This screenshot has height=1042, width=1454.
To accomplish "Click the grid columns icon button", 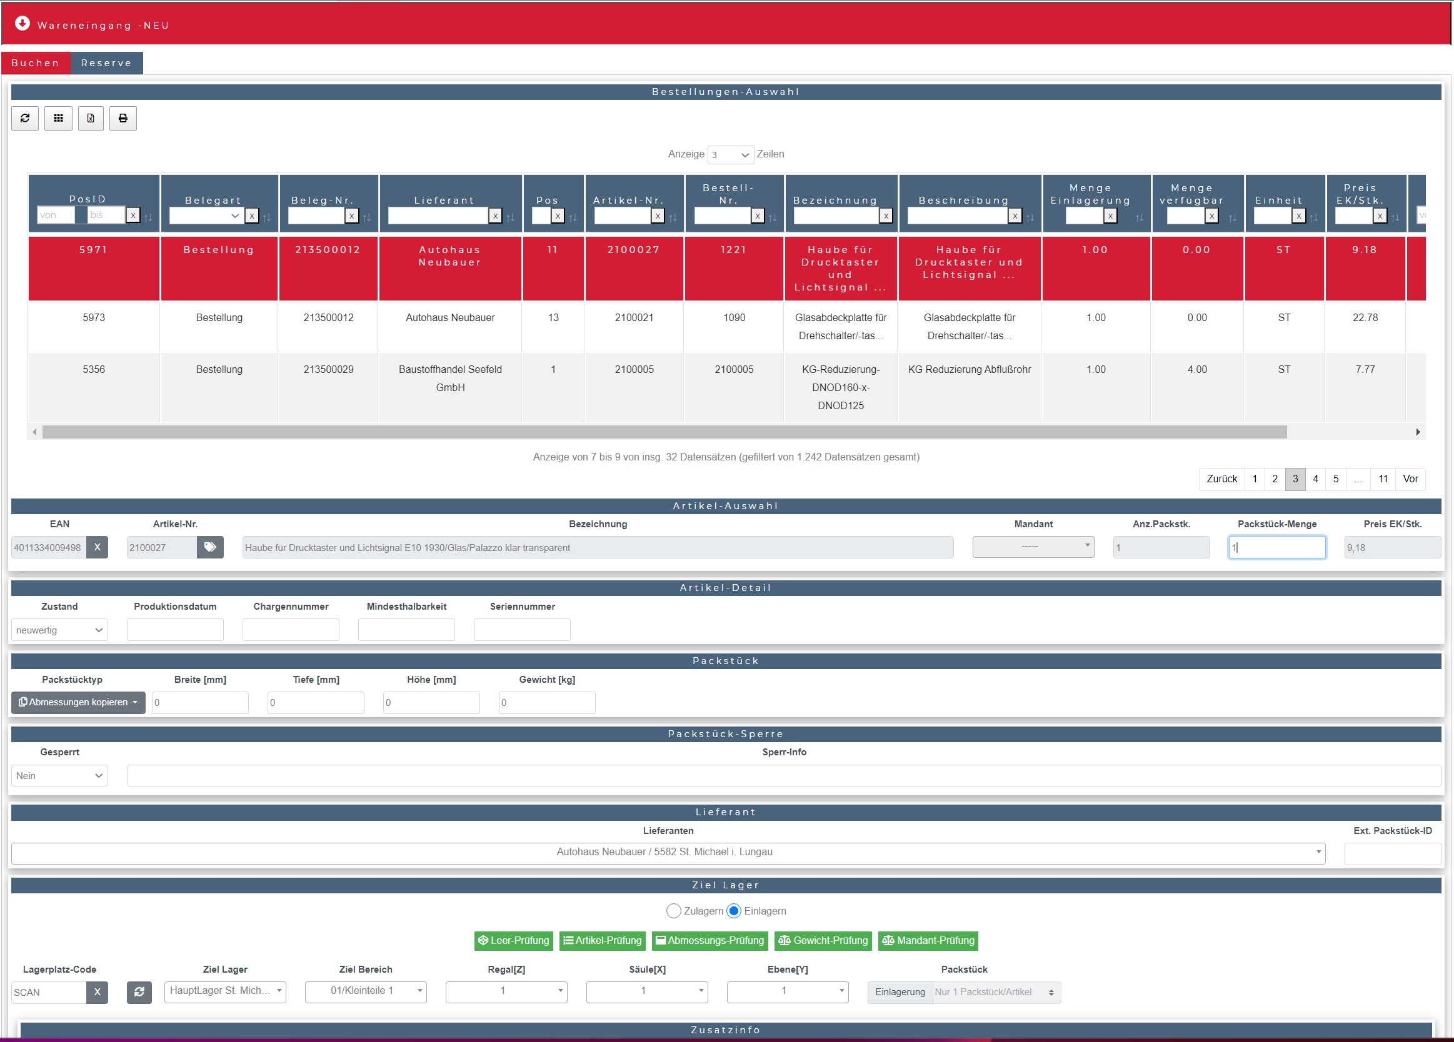I will [x=58, y=118].
